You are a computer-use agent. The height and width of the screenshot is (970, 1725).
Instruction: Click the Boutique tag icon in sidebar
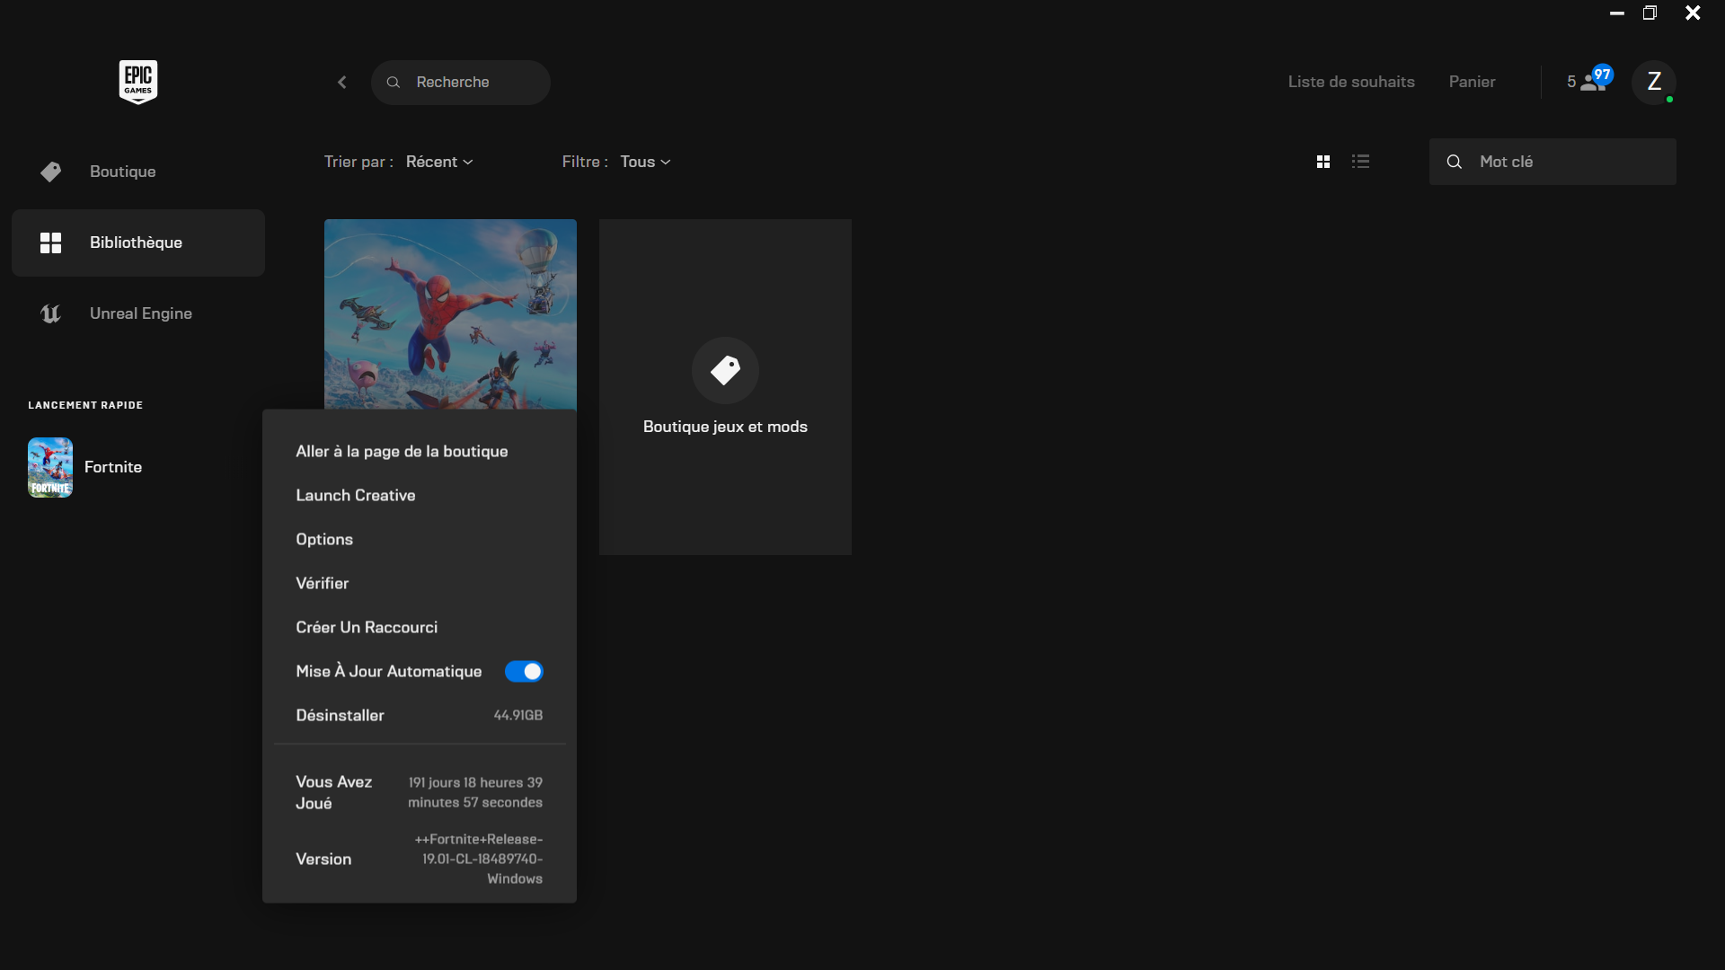coord(51,172)
